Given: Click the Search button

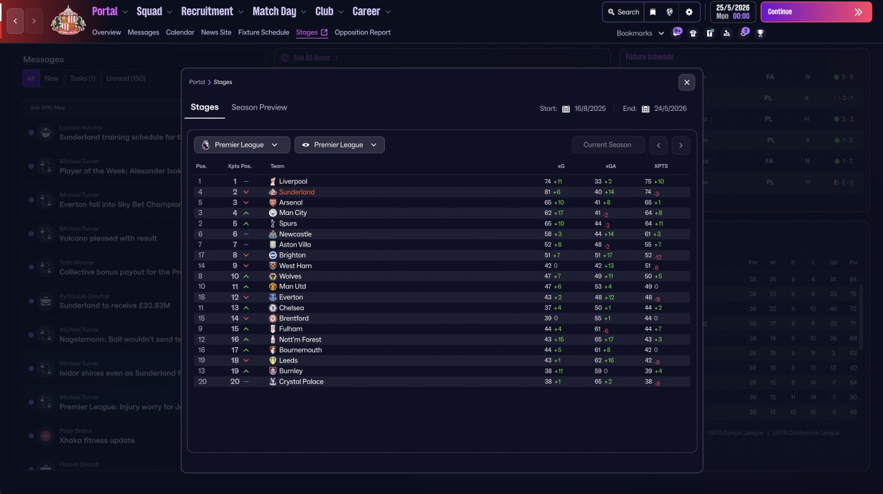Looking at the screenshot, I should coord(623,12).
